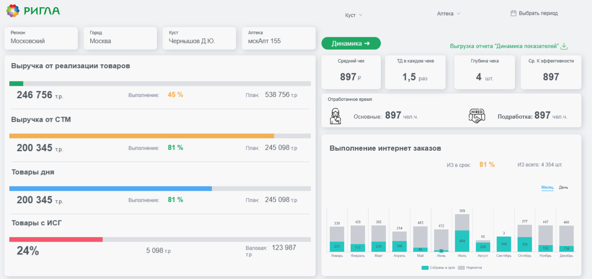Click the HIRED handshake icon
Viewport: 592px width, 279px height.
coord(477,116)
